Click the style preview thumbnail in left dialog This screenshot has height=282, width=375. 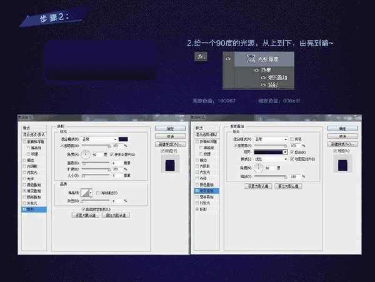(170, 164)
